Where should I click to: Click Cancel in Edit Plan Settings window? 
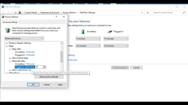[x=136, y=68]
